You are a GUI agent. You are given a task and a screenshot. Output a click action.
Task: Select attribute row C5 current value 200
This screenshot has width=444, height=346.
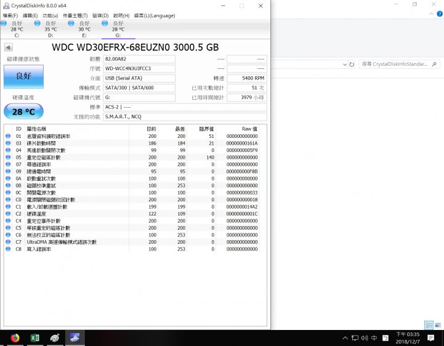coord(152,228)
